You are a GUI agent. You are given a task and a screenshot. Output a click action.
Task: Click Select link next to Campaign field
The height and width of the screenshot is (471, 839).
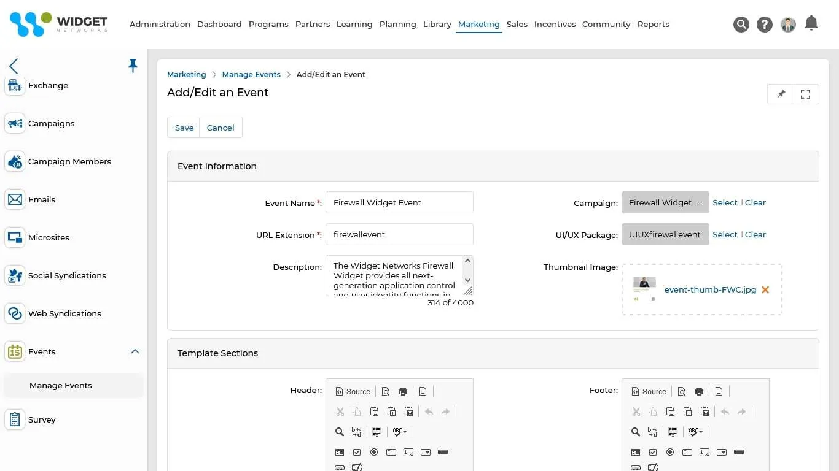coord(725,202)
